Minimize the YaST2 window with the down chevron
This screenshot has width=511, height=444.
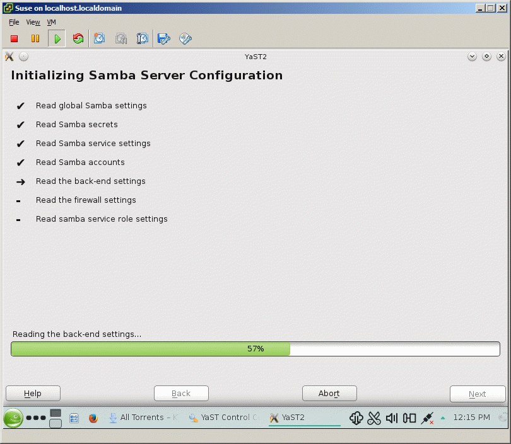click(x=472, y=57)
